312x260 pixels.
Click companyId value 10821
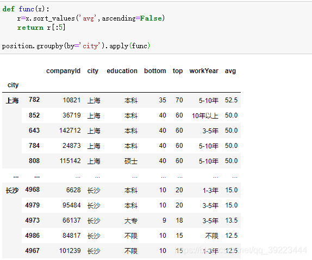coord(72,100)
